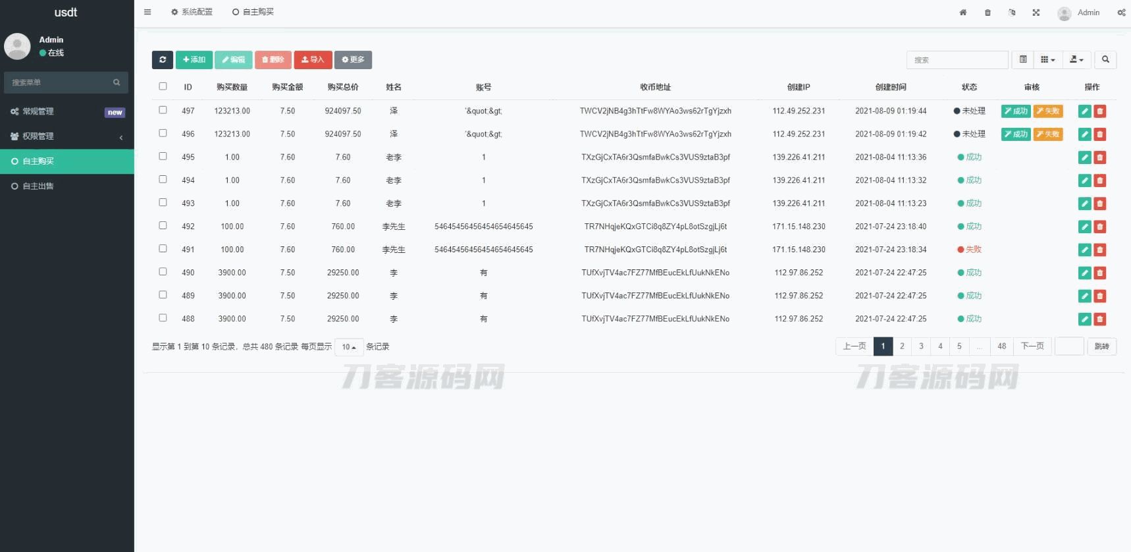Tick the checkbox for row ID 491

[163, 248]
